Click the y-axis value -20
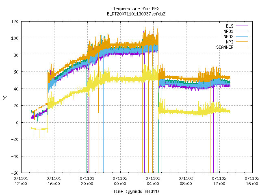Screen dimensions: 260x195 pos(15,139)
